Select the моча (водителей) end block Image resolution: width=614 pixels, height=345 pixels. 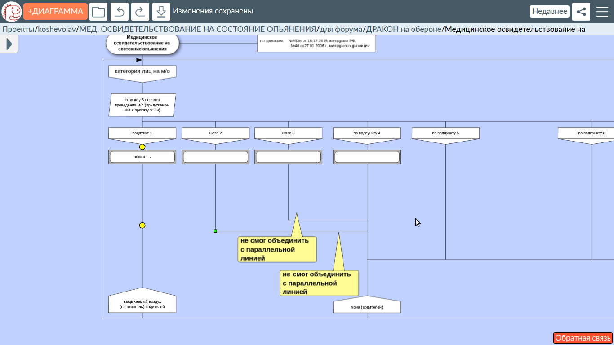pyautogui.click(x=367, y=307)
